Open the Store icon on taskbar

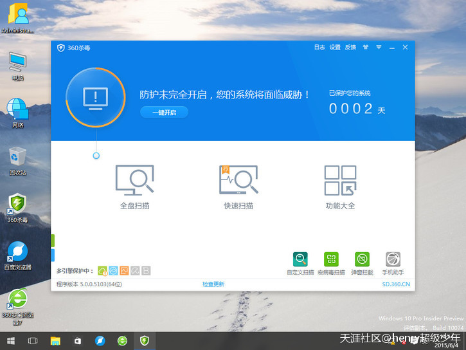click(78, 341)
